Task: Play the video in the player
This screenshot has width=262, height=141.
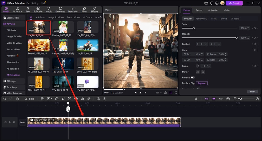Action: pyautogui.click(x=140, y=93)
